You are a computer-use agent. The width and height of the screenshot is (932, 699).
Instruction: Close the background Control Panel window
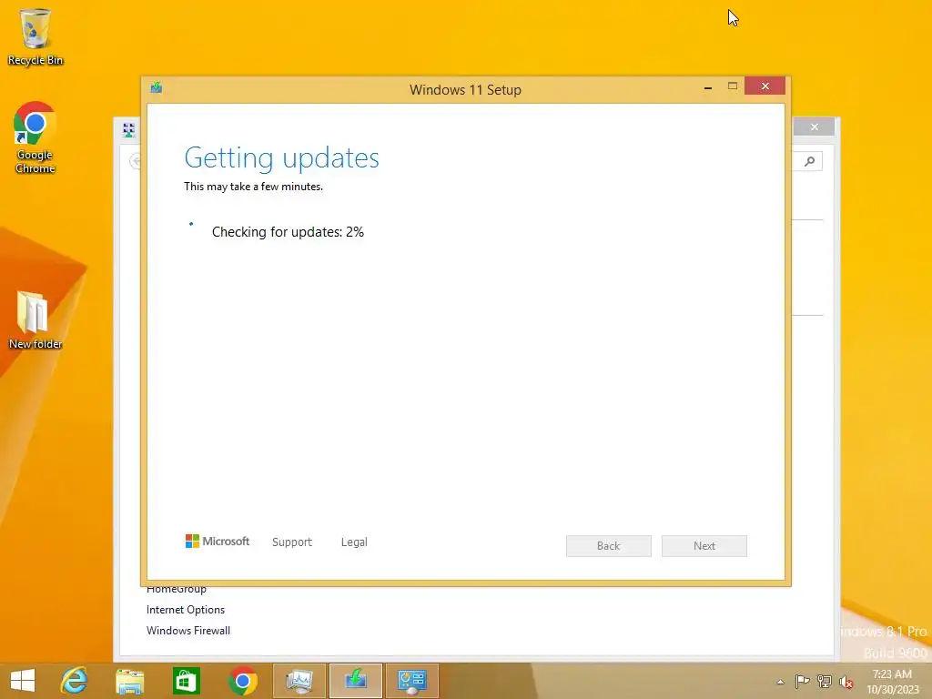pos(815,127)
